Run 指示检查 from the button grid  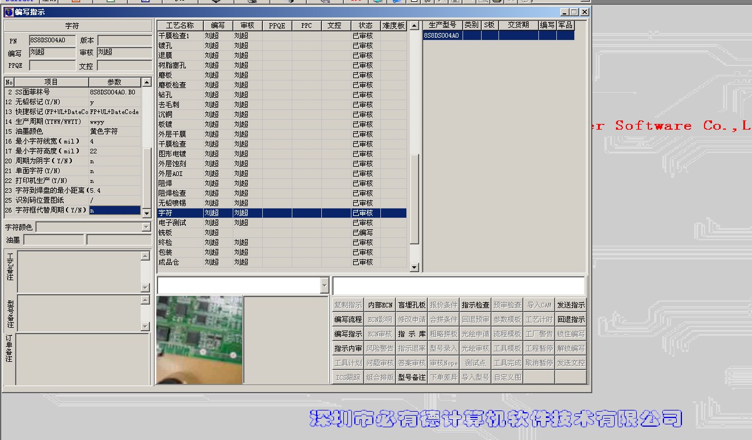[x=475, y=305]
